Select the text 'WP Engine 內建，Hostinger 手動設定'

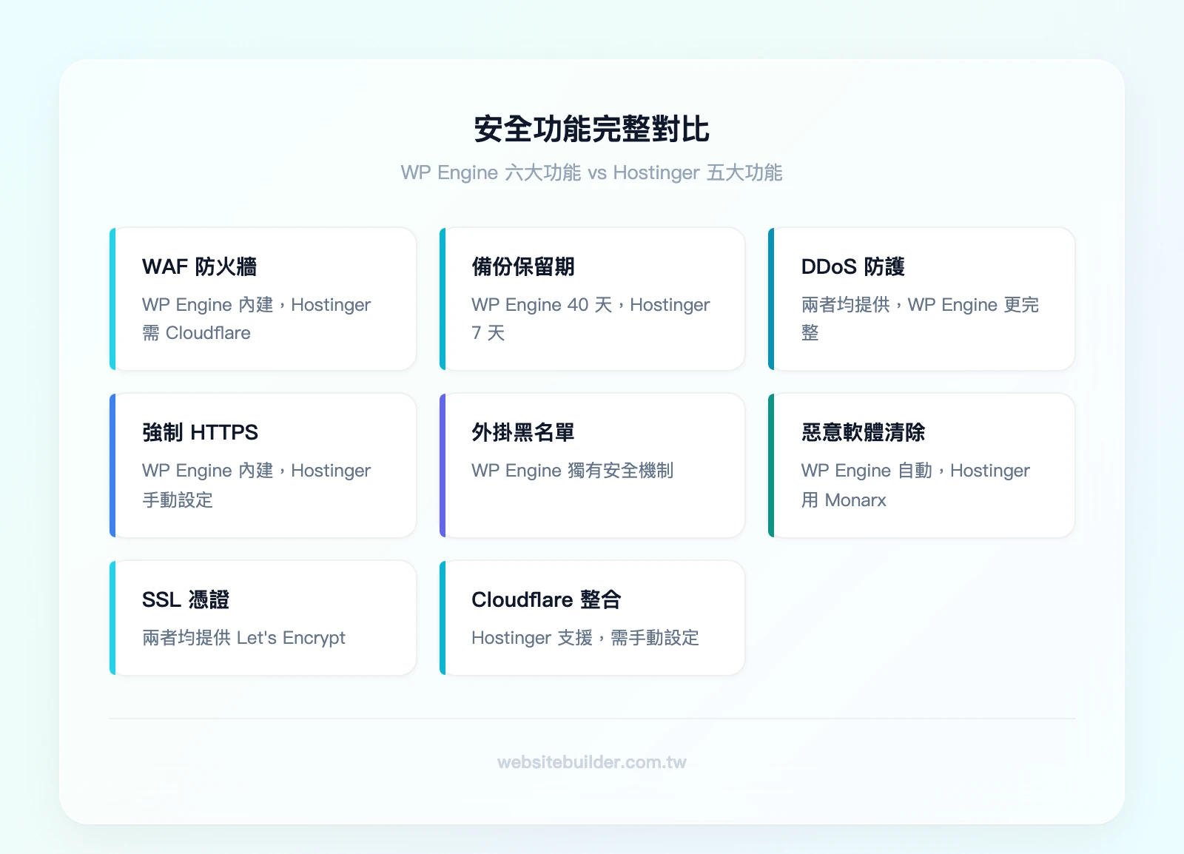click(256, 485)
